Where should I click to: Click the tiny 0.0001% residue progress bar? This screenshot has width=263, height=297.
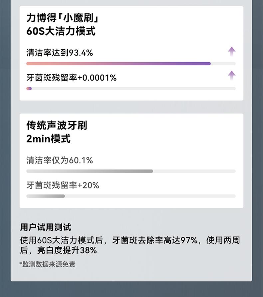tap(29, 89)
